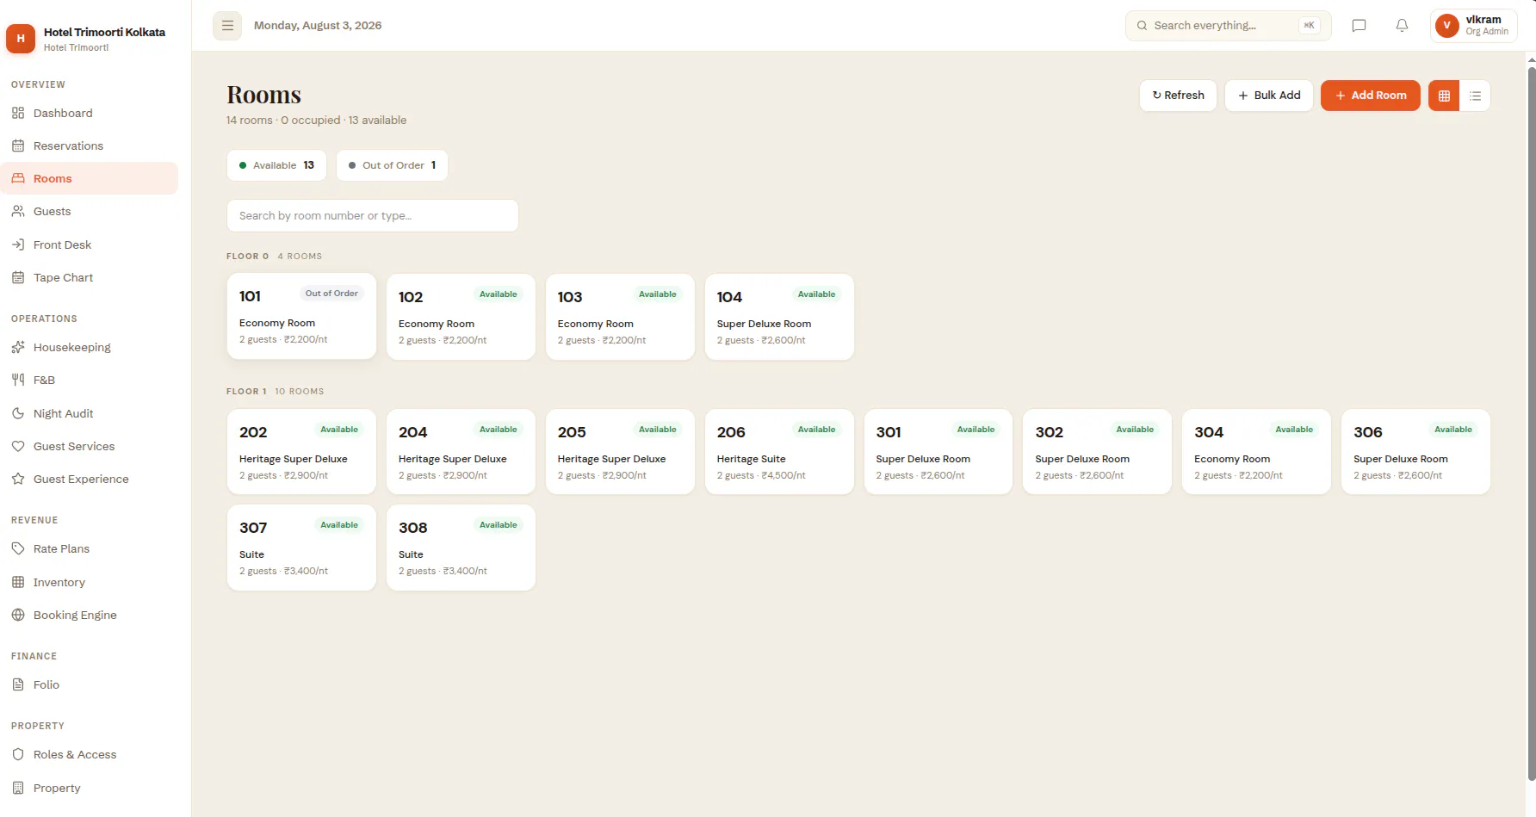Screen dimensions: 1536x817
Task: Click the Roles & Access shield icon
Action: [x=18, y=754]
